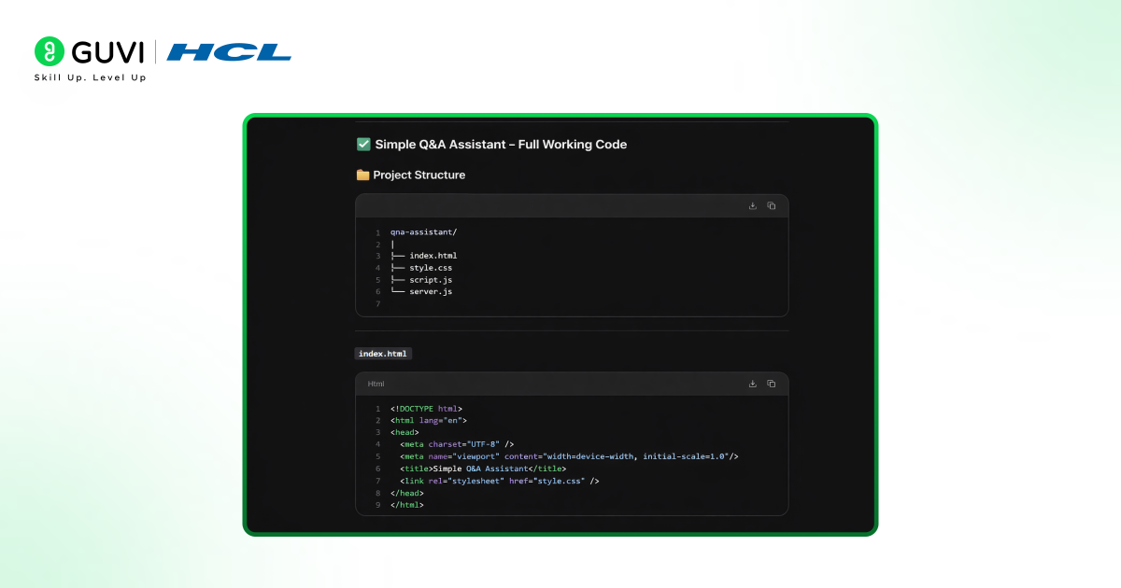The width and height of the screenshot is (1121, 588).
Task: Select 'index.html' in the project tree
Action: click(433, 256)
